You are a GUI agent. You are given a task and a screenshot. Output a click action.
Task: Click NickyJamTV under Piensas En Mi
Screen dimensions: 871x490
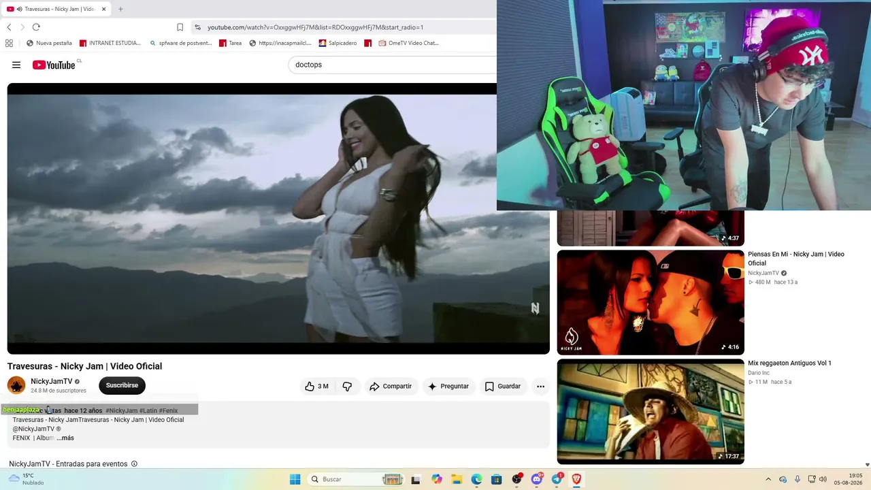763,273
